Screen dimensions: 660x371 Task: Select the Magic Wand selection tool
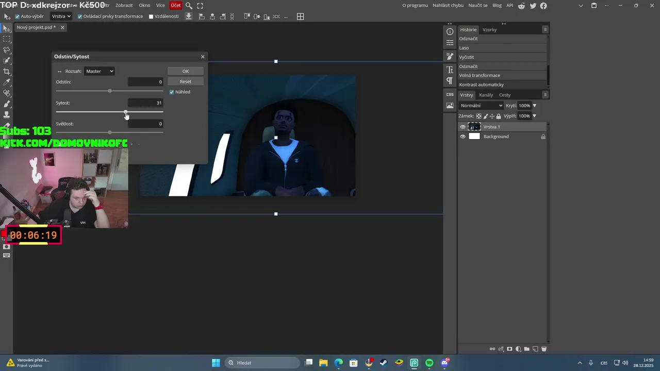tap(7, 60)
